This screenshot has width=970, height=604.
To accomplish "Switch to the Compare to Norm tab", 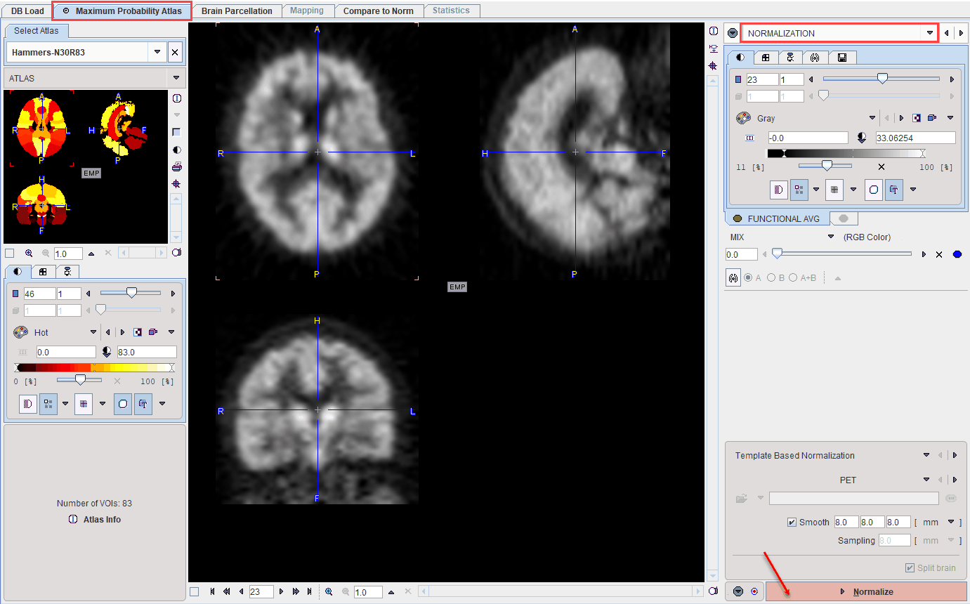I will (x=379, y=11).
